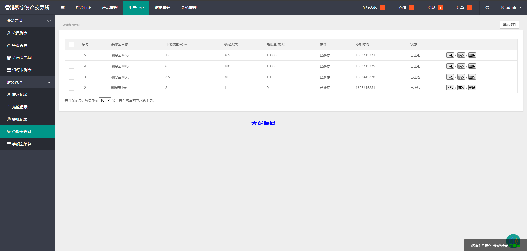527x251 pixels.
Task: Collapse the 会员管理 sidebar section
Action: click(x=49, y=21)
